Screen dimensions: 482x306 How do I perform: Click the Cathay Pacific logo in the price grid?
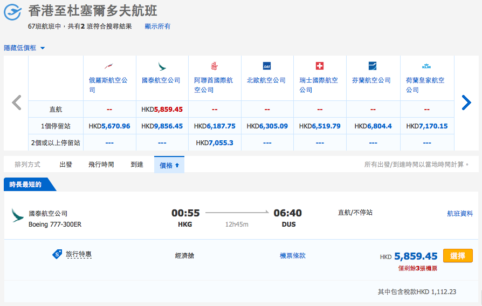(162, 66)
